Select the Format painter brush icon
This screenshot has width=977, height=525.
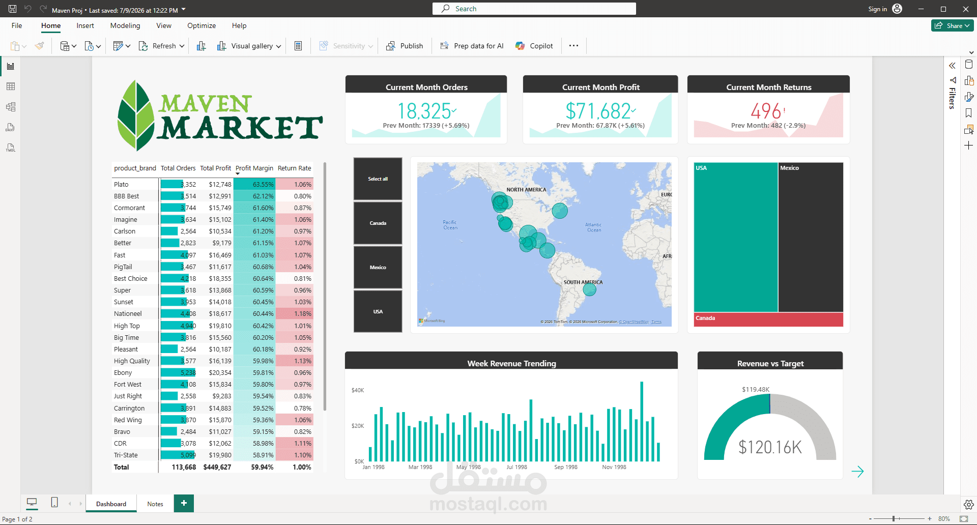[40, 46]
